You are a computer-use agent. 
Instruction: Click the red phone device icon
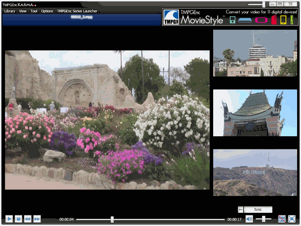point(274,20)
